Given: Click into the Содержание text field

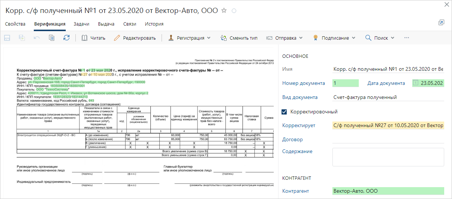Looking at the screenshot, I should pyautogui.click(x=388, y=157).
